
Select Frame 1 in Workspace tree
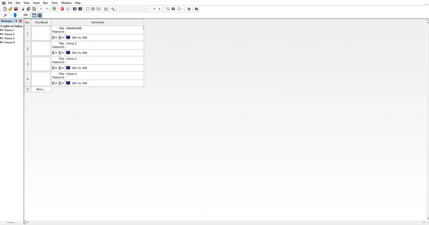point(10,30)
